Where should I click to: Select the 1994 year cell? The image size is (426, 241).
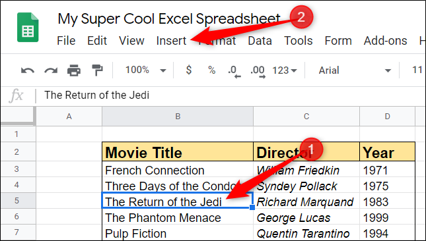[388, 232]
